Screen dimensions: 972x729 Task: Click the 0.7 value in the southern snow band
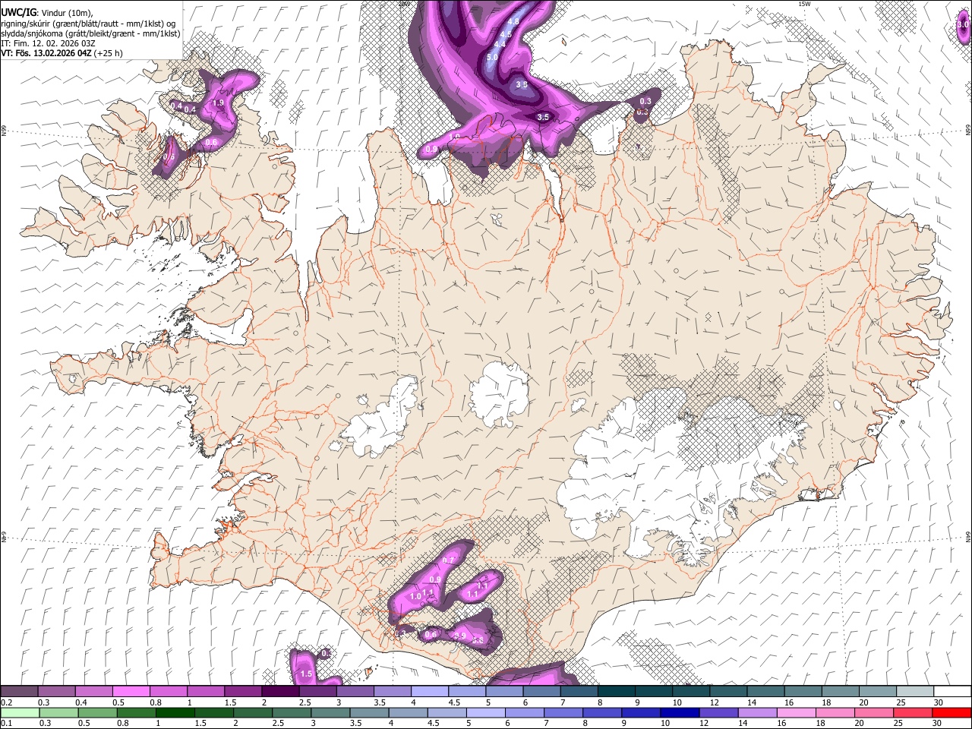click(x=448, y=560)
